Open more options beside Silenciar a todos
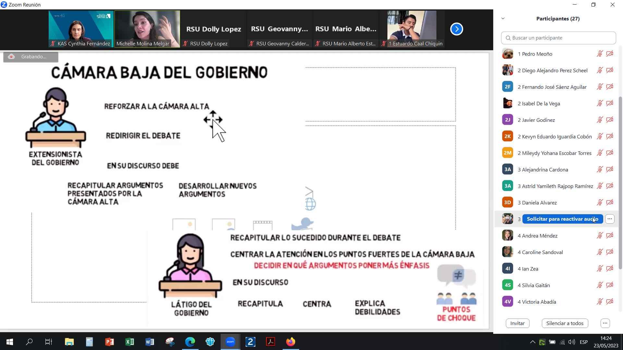The image size is (623, 350). tap(605, 323)
